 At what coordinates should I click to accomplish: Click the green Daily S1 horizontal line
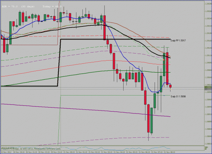pyautogui.click(x=116, y=96)
